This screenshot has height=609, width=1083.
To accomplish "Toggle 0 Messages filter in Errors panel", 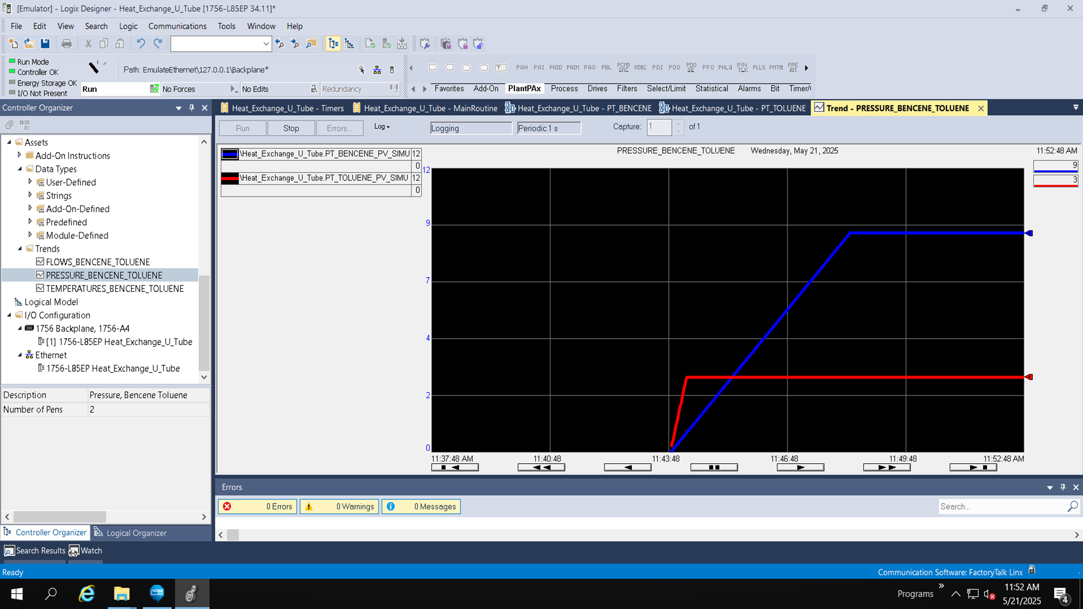I will tap(421, 507).
